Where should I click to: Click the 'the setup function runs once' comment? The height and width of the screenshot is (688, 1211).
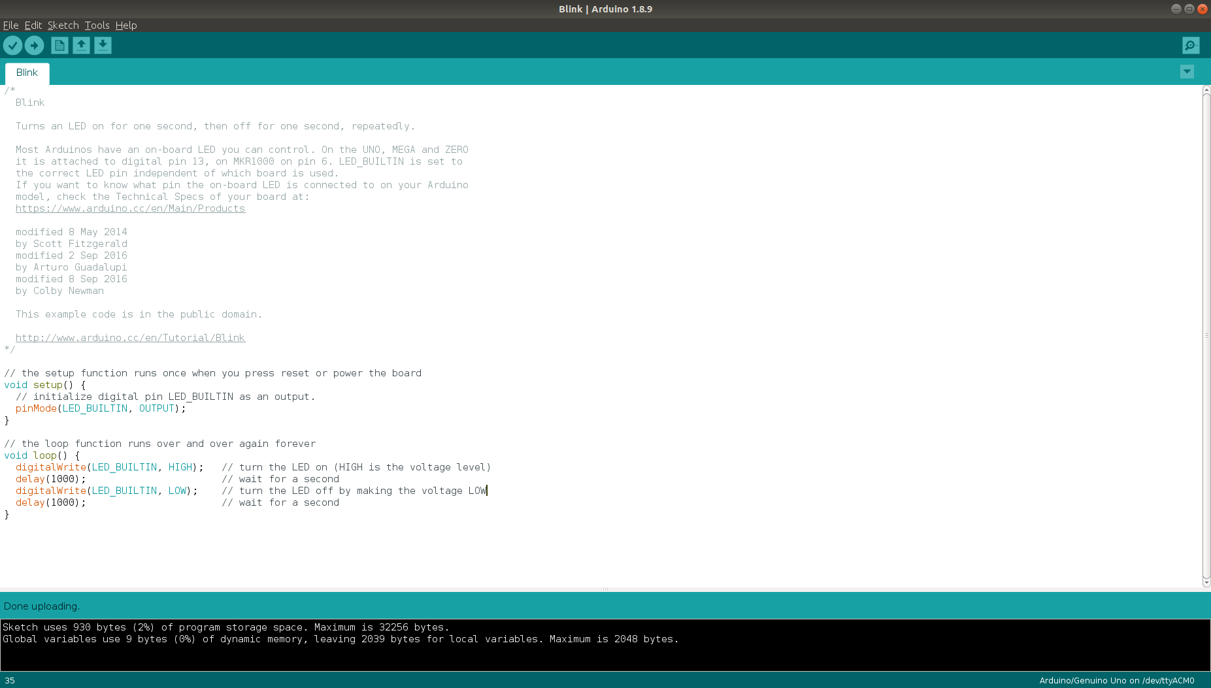(213, 373)
